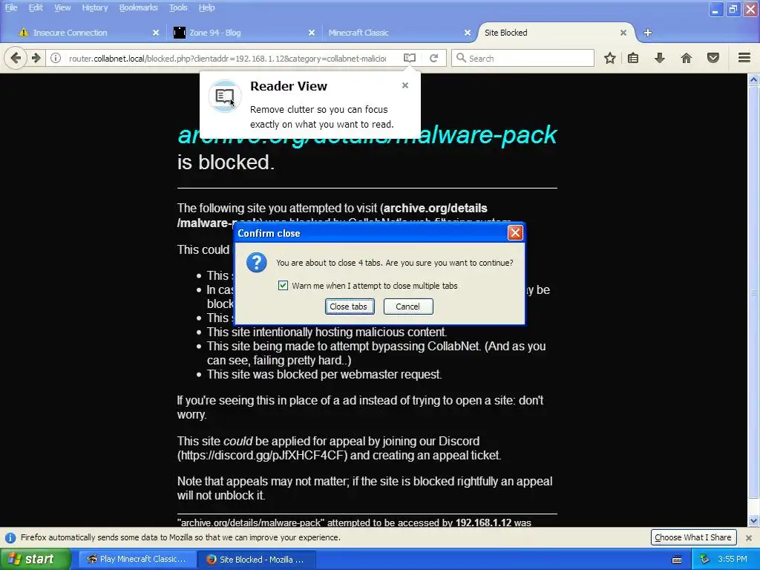Image resolution: width=760 pixels, height=570 pixels.
Task: Open the File menu
Action: click(x=10, y=7)
